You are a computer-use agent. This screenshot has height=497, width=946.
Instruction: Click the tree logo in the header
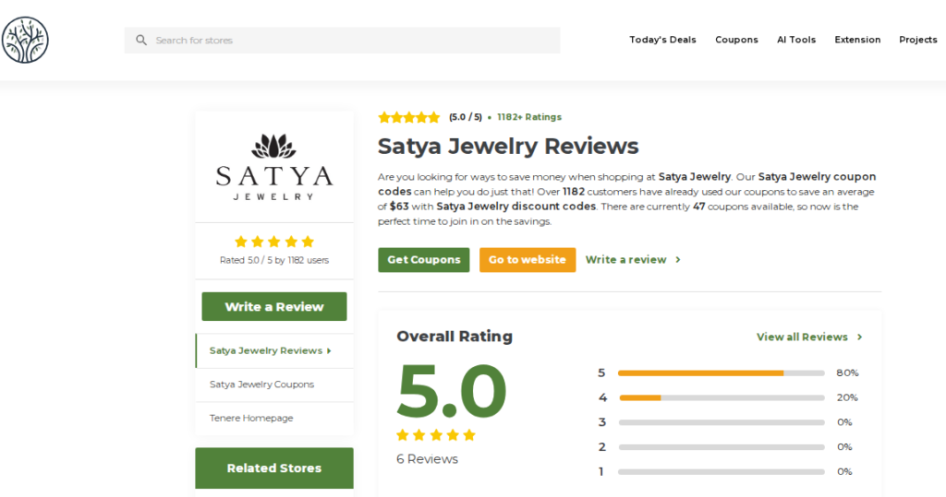tap(25, 40)
